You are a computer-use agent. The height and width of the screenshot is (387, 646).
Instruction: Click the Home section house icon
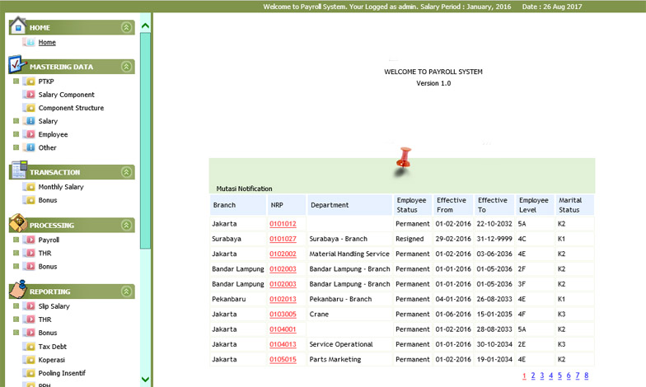pyautogui.click(x=17, y=26)
